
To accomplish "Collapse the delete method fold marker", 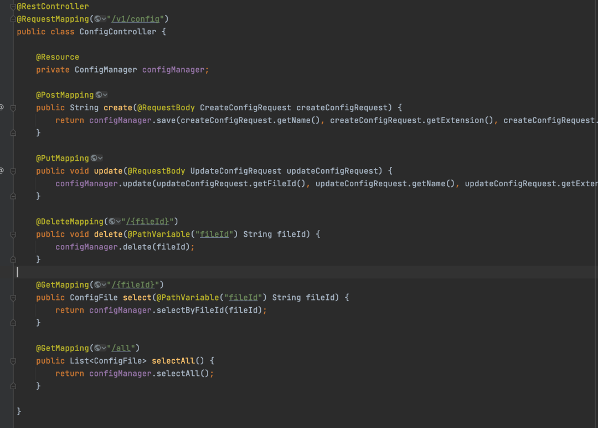I will click(x=13, y=235).
